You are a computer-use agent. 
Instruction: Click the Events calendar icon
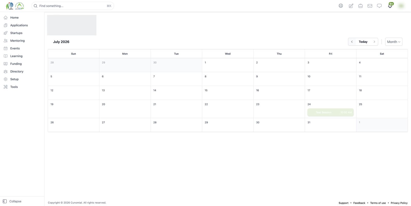pos(5,48)
